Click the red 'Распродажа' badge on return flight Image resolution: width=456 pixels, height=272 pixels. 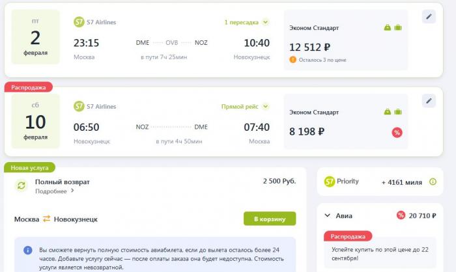(29, 87)
